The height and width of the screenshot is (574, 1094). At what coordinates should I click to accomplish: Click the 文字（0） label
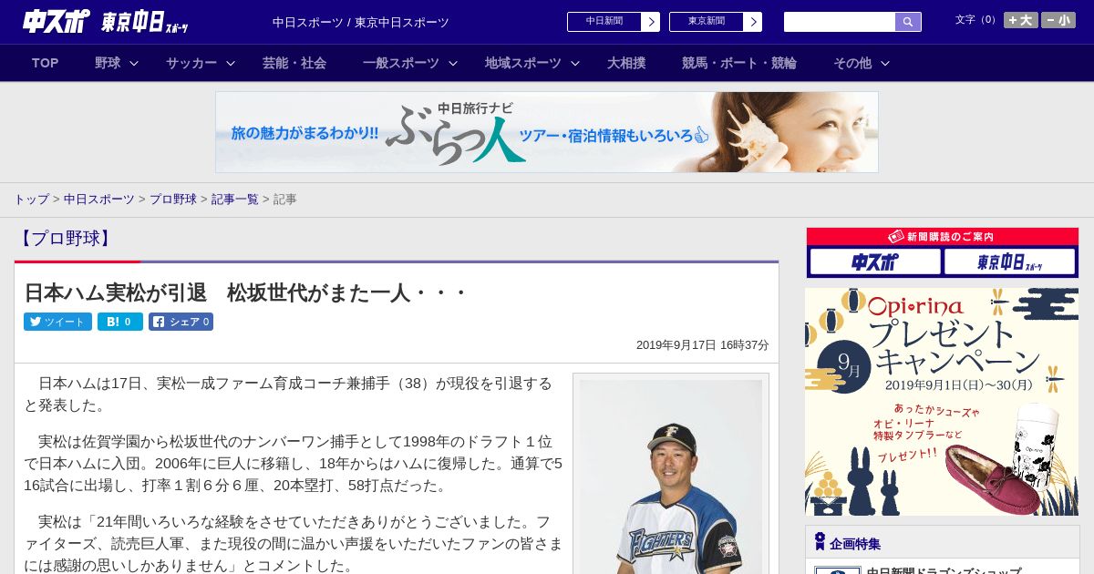tap(975, 20)
